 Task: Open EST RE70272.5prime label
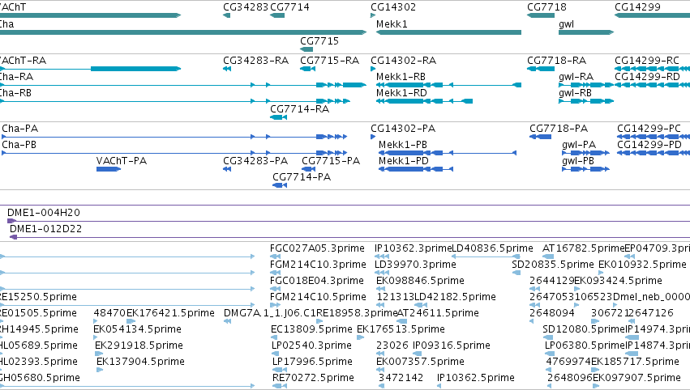click(x=313, y=379)
